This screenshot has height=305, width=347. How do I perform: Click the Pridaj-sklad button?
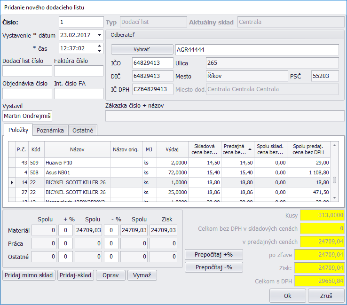75,275
